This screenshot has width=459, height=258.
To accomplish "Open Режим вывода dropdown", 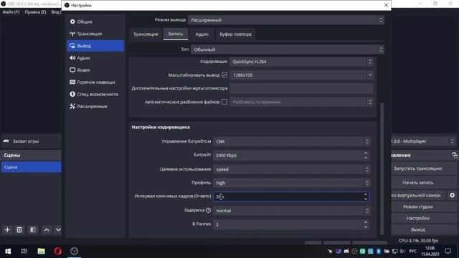I will point(285,20).
